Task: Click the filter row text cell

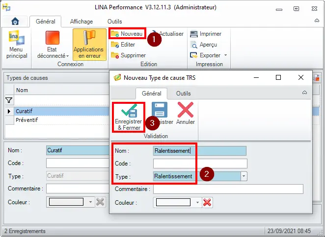Action: 61,100
